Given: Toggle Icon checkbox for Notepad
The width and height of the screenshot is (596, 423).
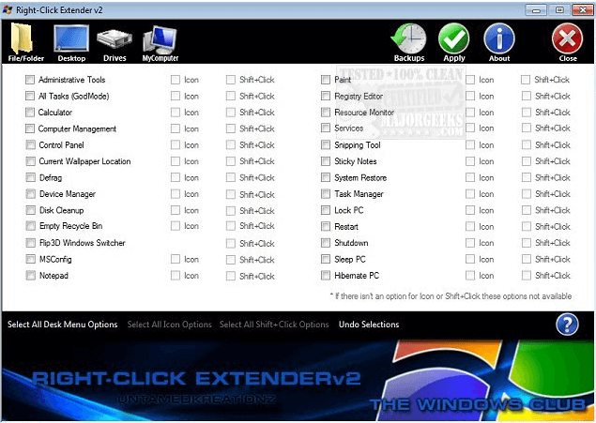Looking at the screenshot, I should point(176,276).
